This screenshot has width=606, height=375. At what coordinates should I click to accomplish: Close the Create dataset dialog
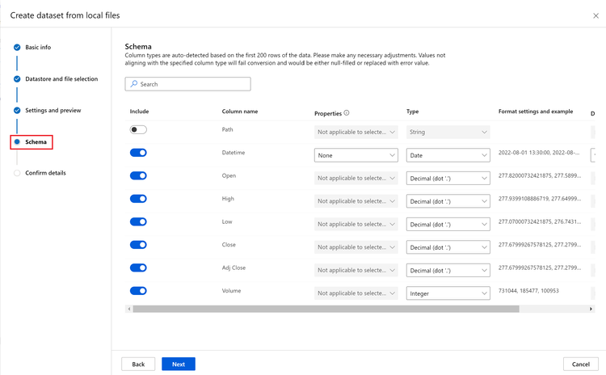pos(596,15)
